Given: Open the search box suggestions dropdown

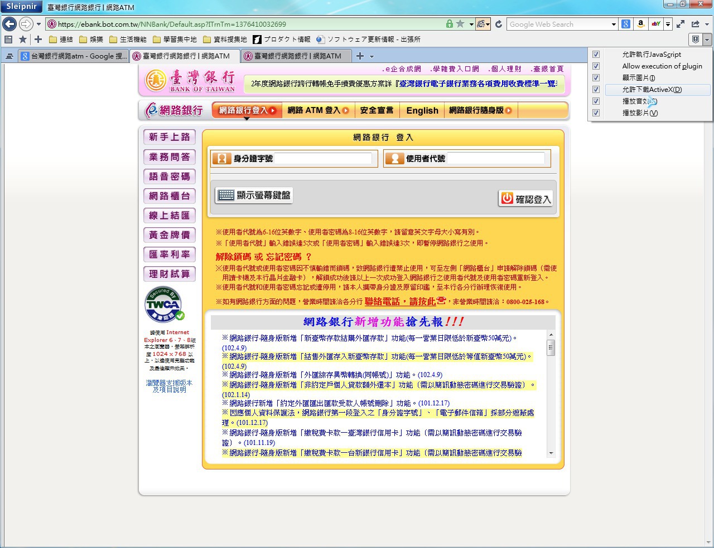Looking at the screenshot, I should coord(614,25).
